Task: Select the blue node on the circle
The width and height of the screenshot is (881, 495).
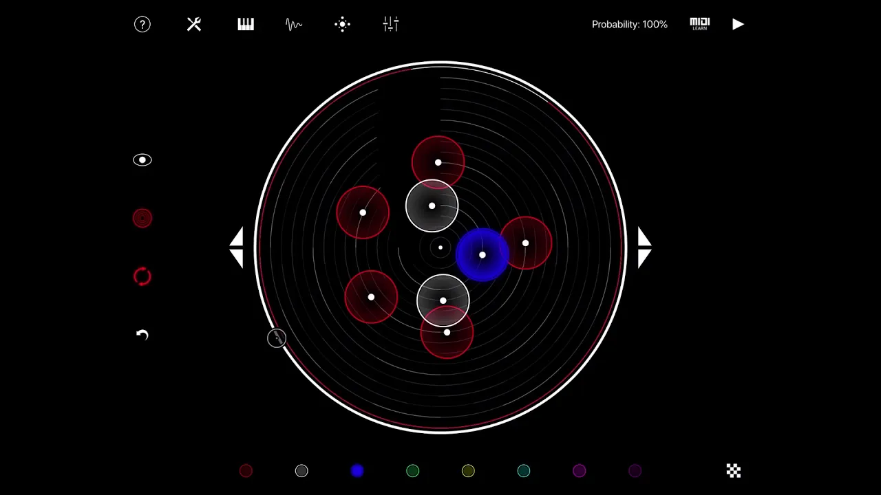Action: click(482, 255)
